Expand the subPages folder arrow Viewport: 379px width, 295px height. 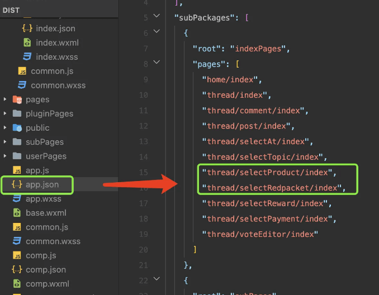pyautogui.click(x=6, y=142)
